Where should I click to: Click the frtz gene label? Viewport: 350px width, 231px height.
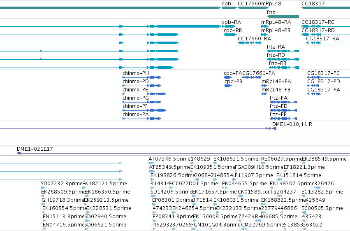271,12
